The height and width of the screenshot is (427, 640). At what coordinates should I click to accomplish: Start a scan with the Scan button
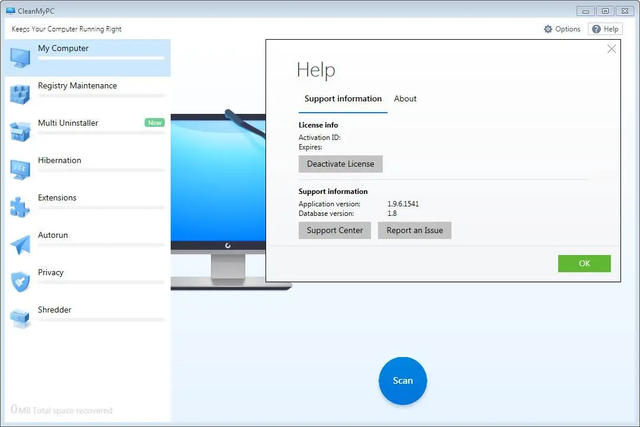pos(403,381)
